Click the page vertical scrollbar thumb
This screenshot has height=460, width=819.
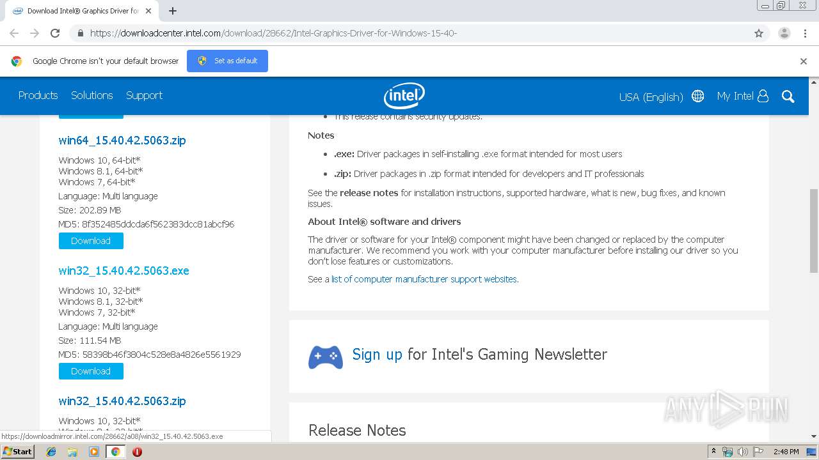pyautogui.click(x=813, y=231)
